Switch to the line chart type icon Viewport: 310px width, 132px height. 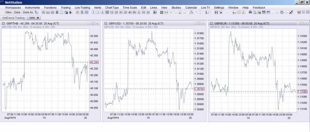tap(87, 12)
